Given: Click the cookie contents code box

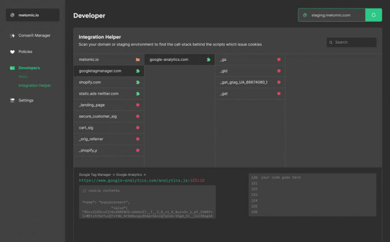Looking at the screenshot, I should pyautogui.click(x=147, y=202).
